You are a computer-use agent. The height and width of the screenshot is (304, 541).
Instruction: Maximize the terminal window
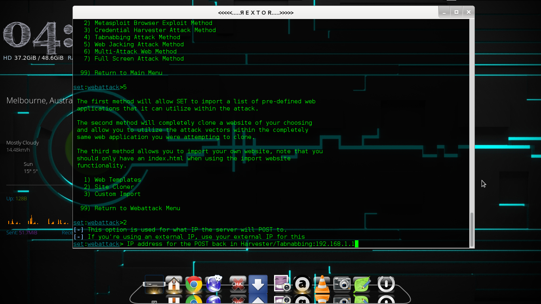456,12
